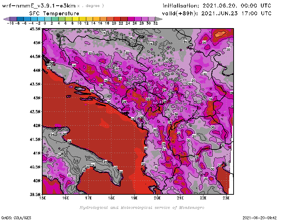Click the legend swatch between 12 and 14
Viewport: 284px width, 220px height.
coord(90,19)
